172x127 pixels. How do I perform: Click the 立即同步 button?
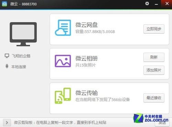[154, 29]
